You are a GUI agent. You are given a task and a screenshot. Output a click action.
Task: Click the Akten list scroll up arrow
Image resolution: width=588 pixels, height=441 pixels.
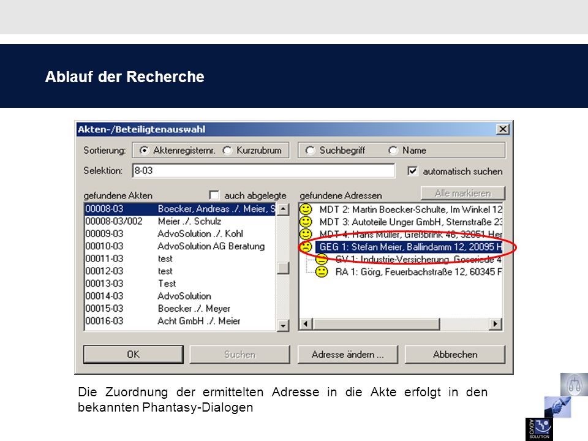tap(283, 209)
